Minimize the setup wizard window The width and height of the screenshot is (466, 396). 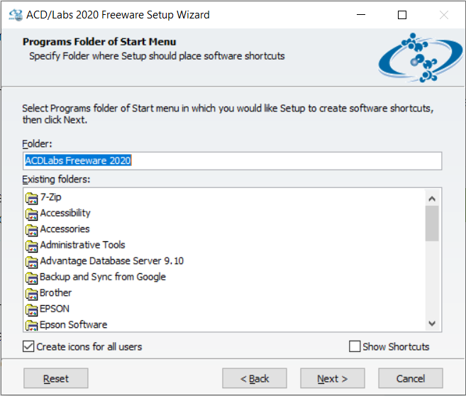point(361,15)
